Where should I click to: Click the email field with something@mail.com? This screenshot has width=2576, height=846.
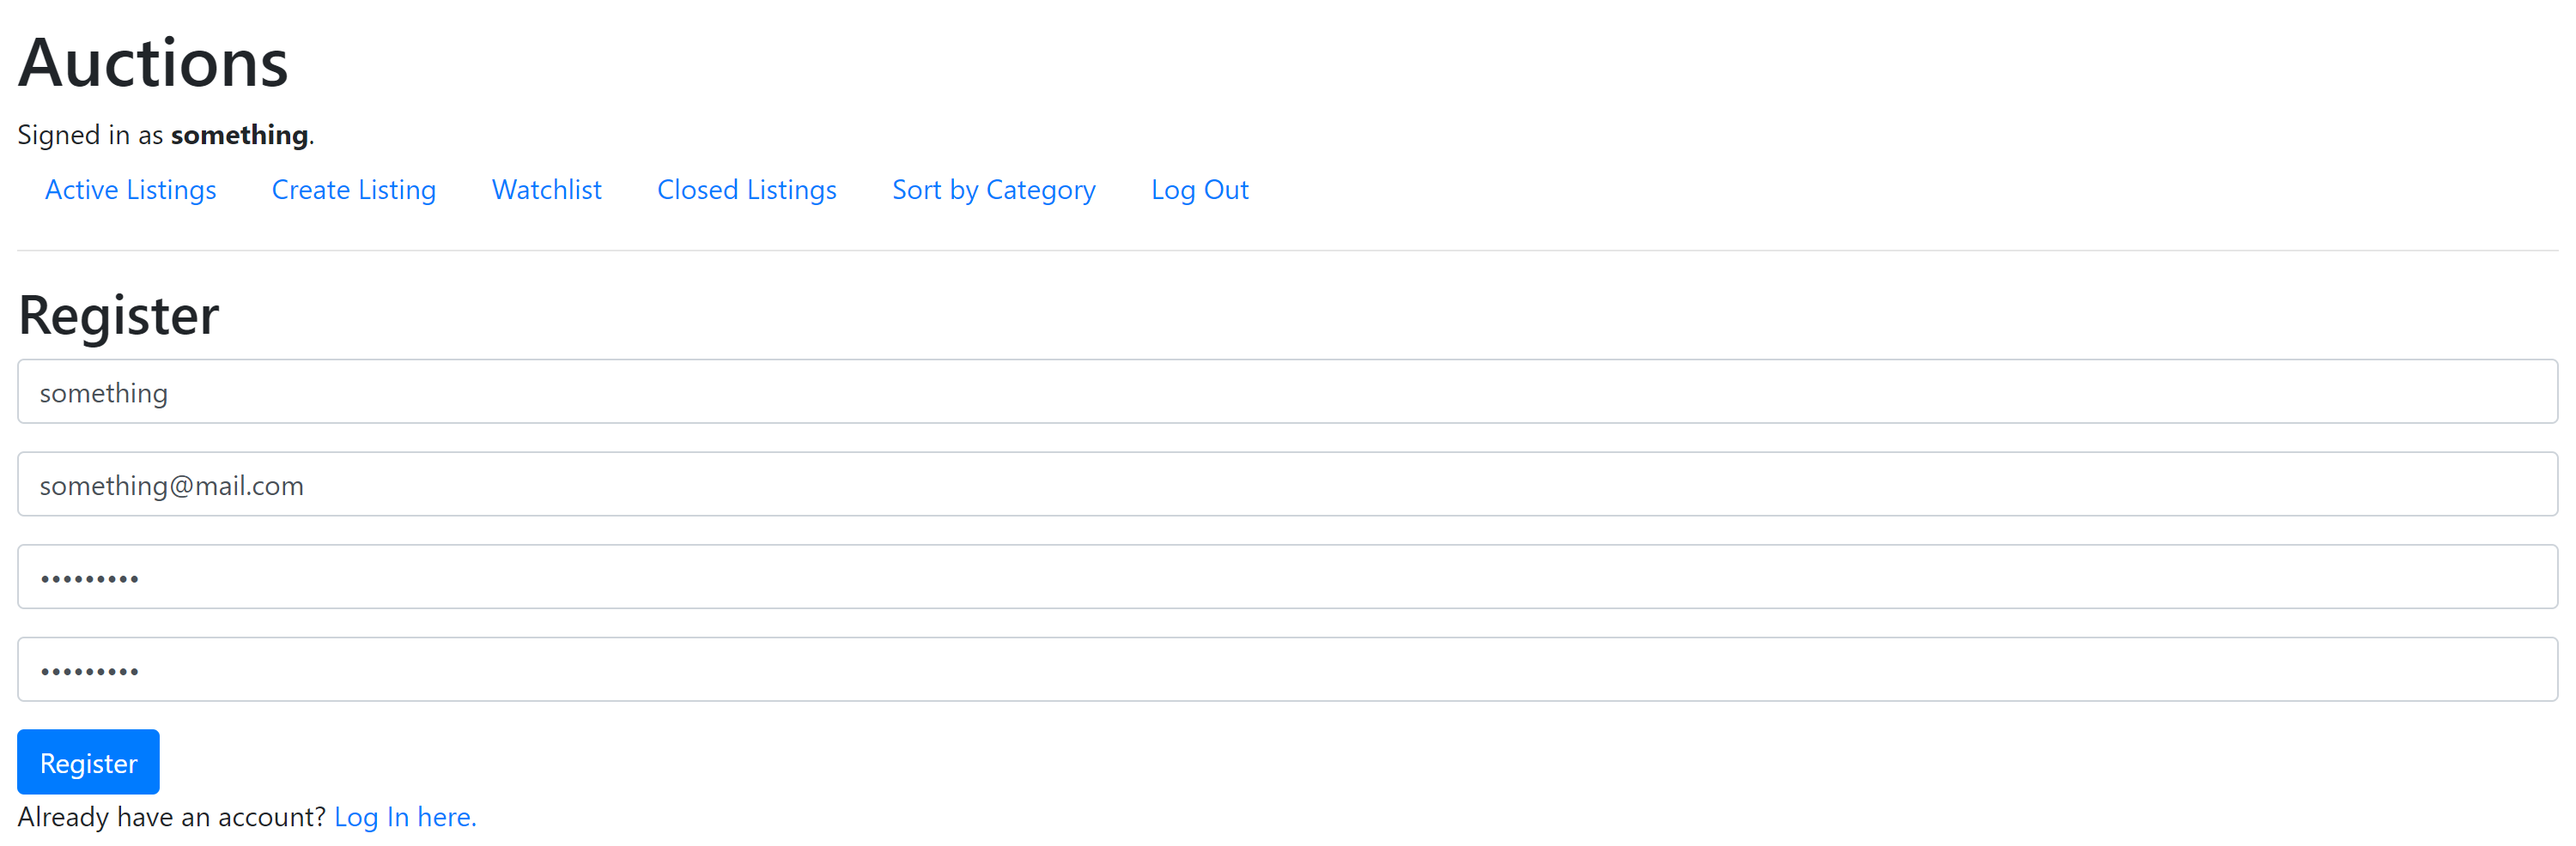click(1287, 485)
